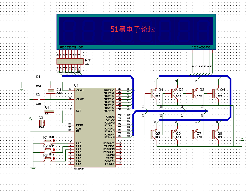Click the '220' value beside RN1

87,64
